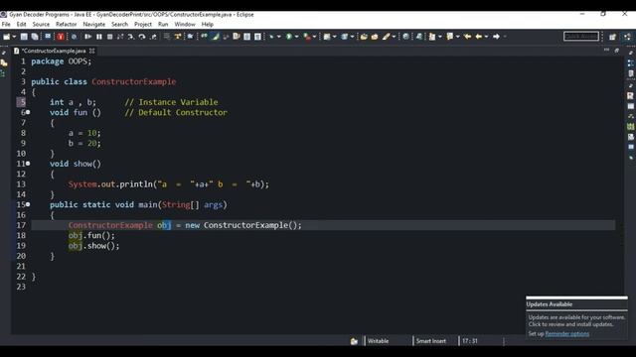Click the Smart Insert status entry
The height and width of the screenshot is (357, 636).
[430, 341]
